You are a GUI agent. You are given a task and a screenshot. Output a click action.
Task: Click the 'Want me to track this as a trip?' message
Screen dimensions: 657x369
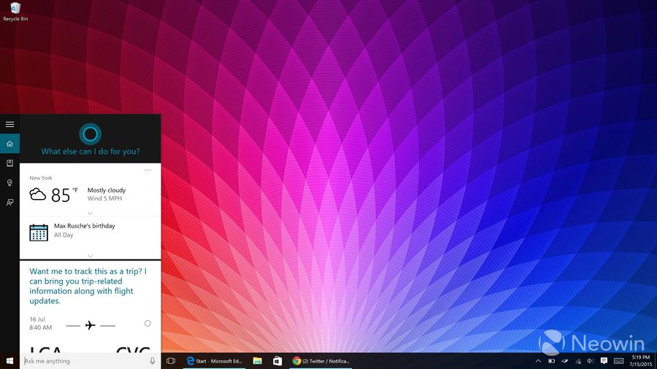(88, 286)
